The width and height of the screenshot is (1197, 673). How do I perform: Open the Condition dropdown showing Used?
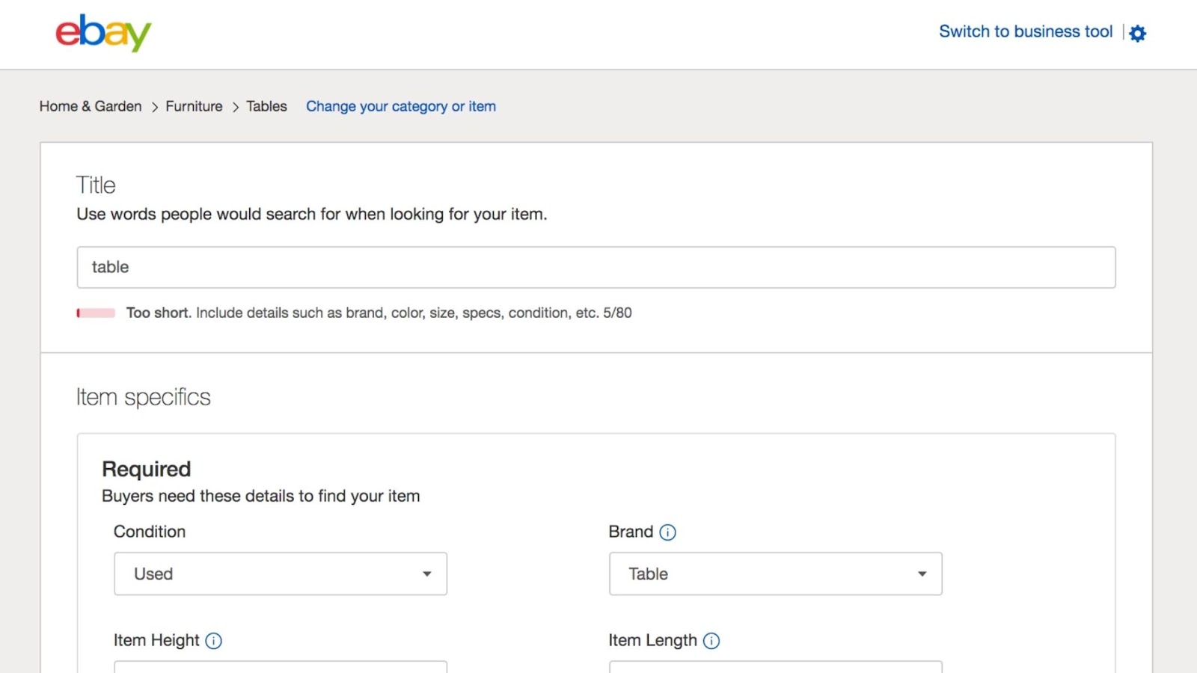coord(280,574)
